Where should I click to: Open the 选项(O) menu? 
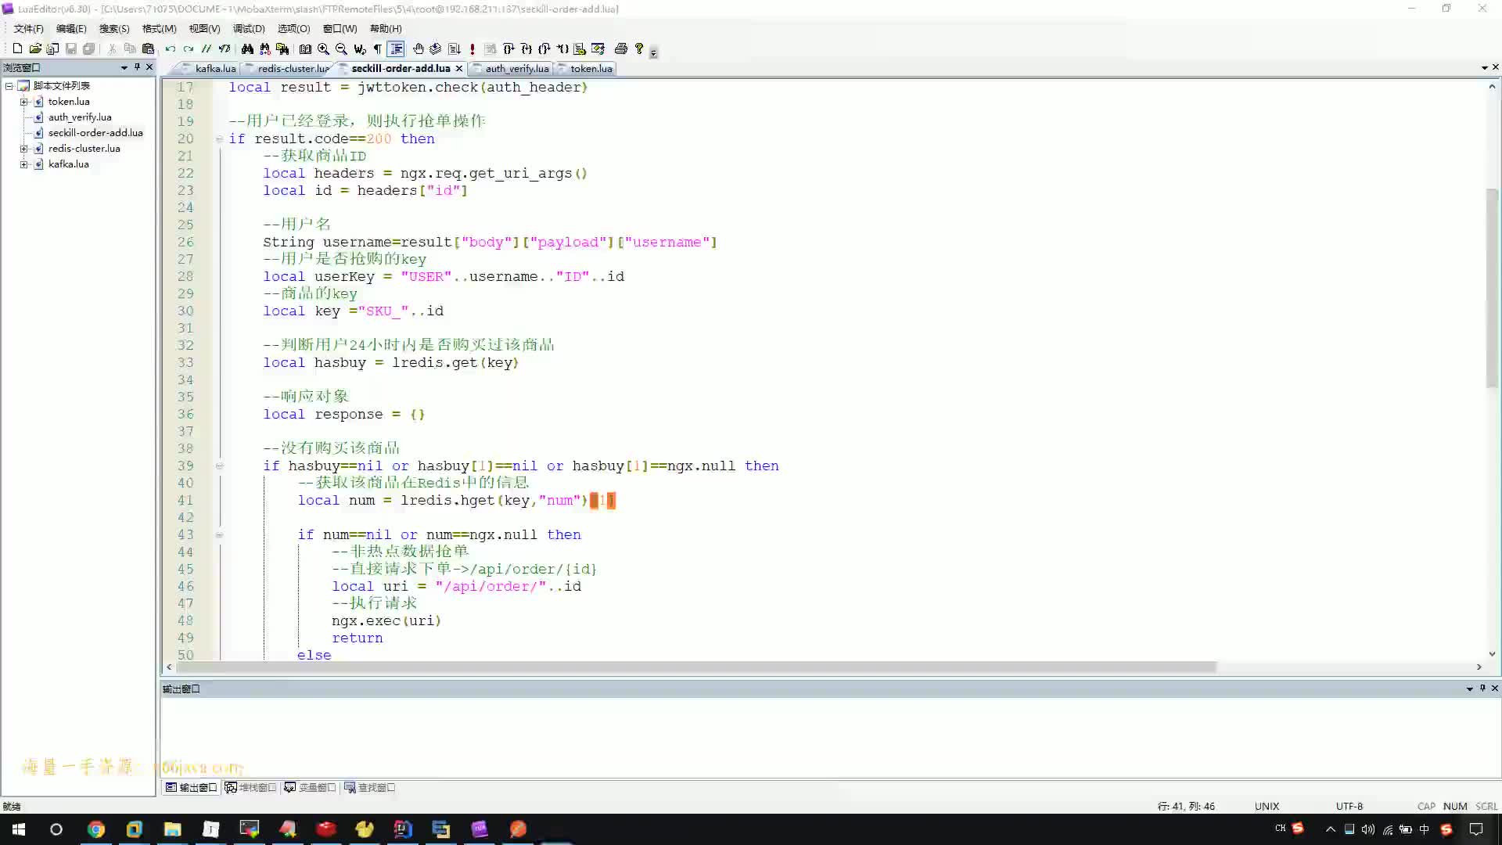293,28
